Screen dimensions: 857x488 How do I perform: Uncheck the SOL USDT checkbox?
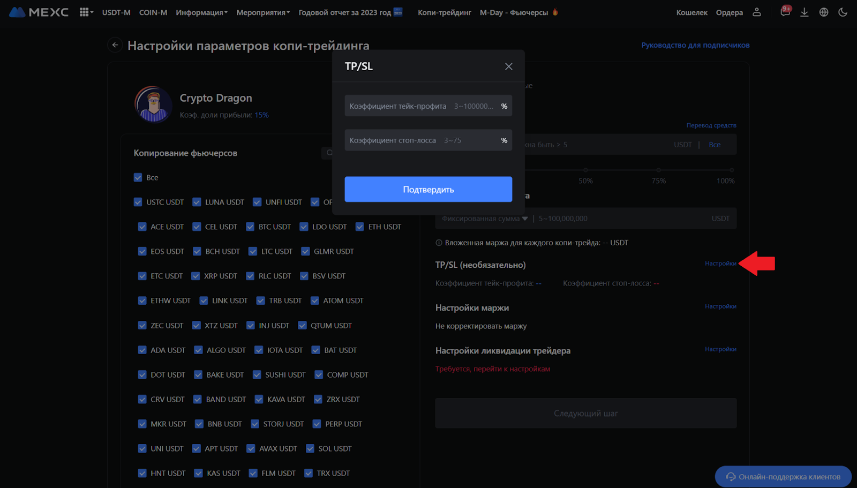[x=310, y=448]
